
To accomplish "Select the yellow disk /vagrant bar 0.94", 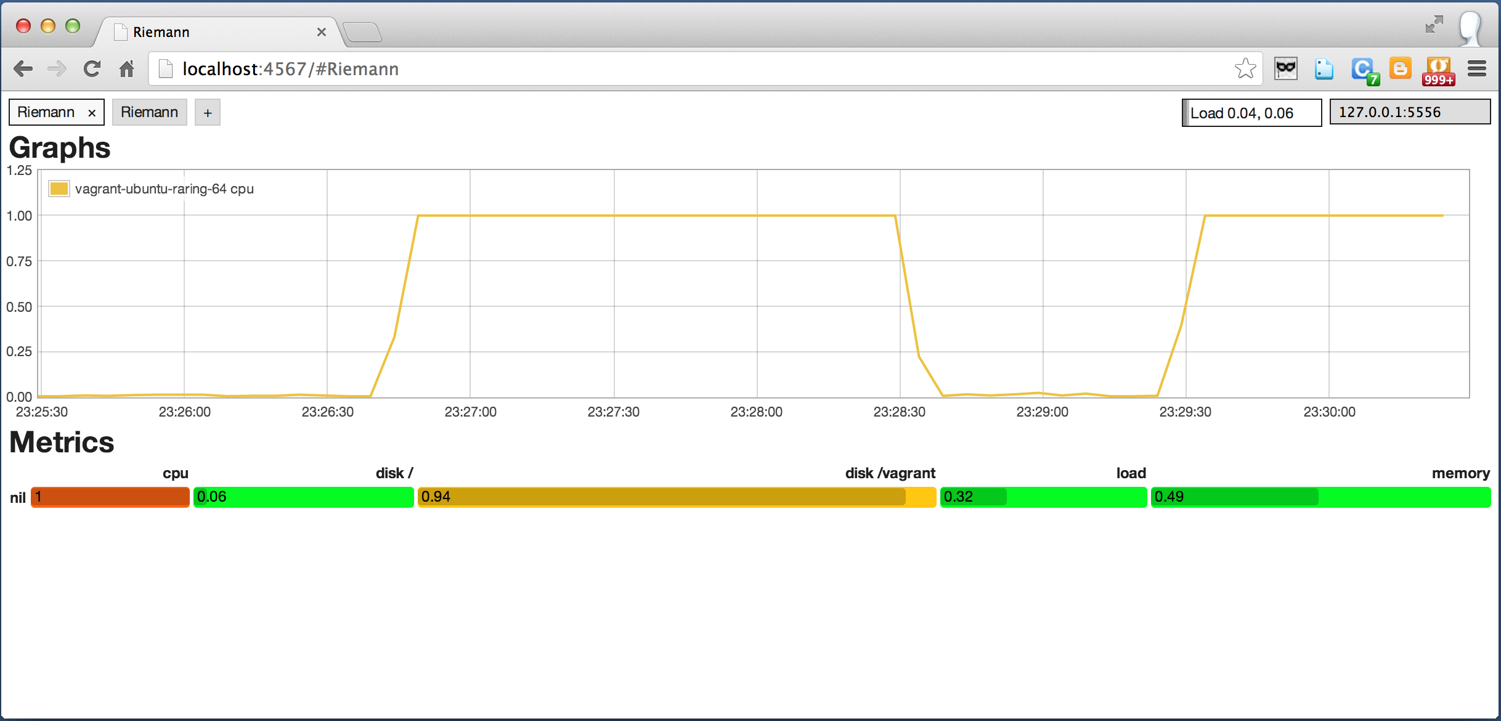I will pyautogui.click(x=677, y=497).
